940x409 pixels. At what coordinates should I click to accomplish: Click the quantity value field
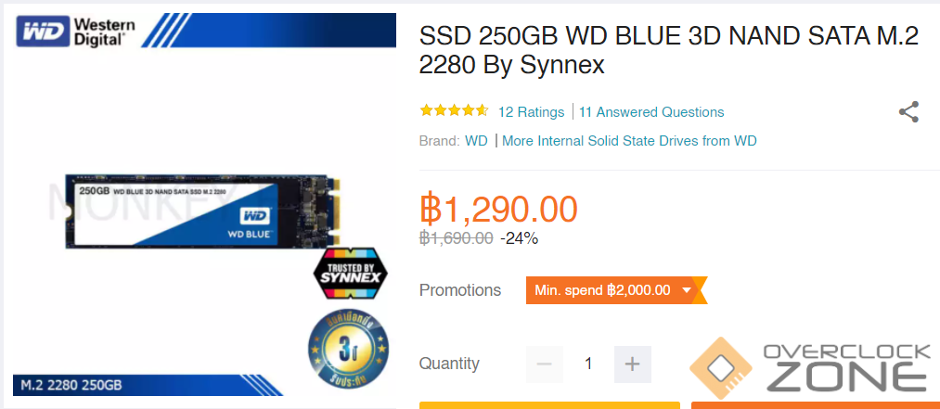pos(588,364)
